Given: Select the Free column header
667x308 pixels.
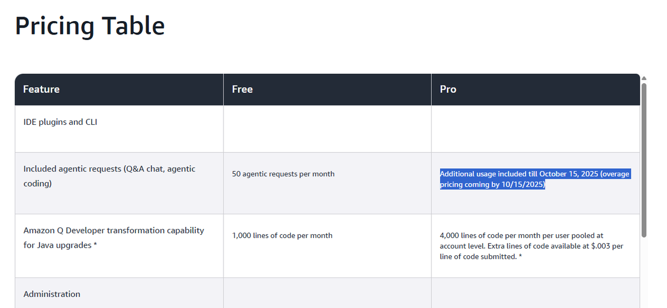Looking at the screenshot, I should [x=327, y=89].
